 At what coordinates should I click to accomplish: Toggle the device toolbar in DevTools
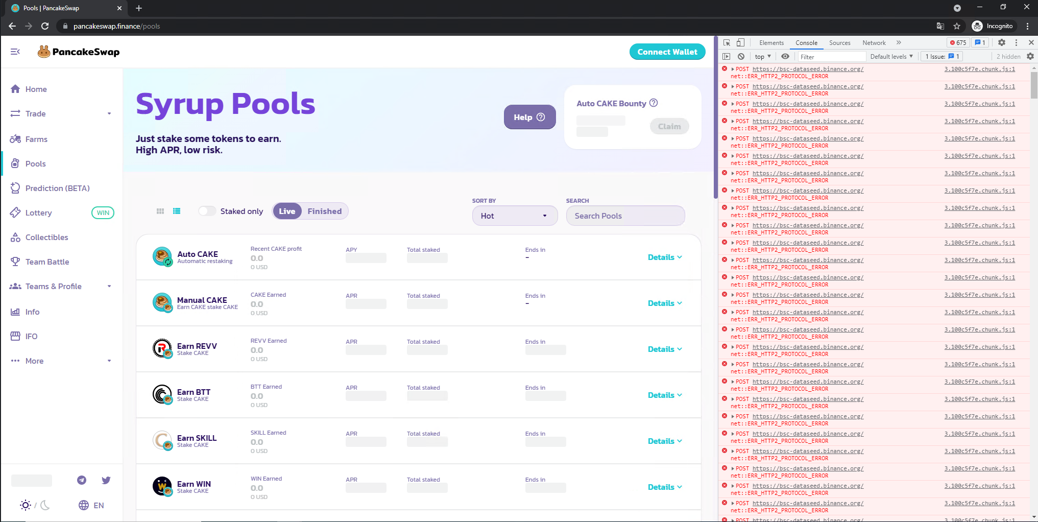tap(740, 42)
